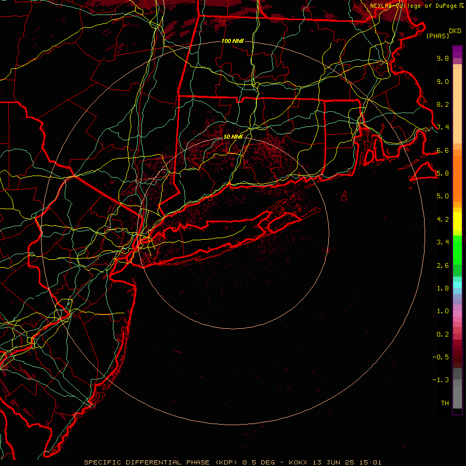Click the 50 NMI range ring label
466x466 pixels.
coord(234,137)
